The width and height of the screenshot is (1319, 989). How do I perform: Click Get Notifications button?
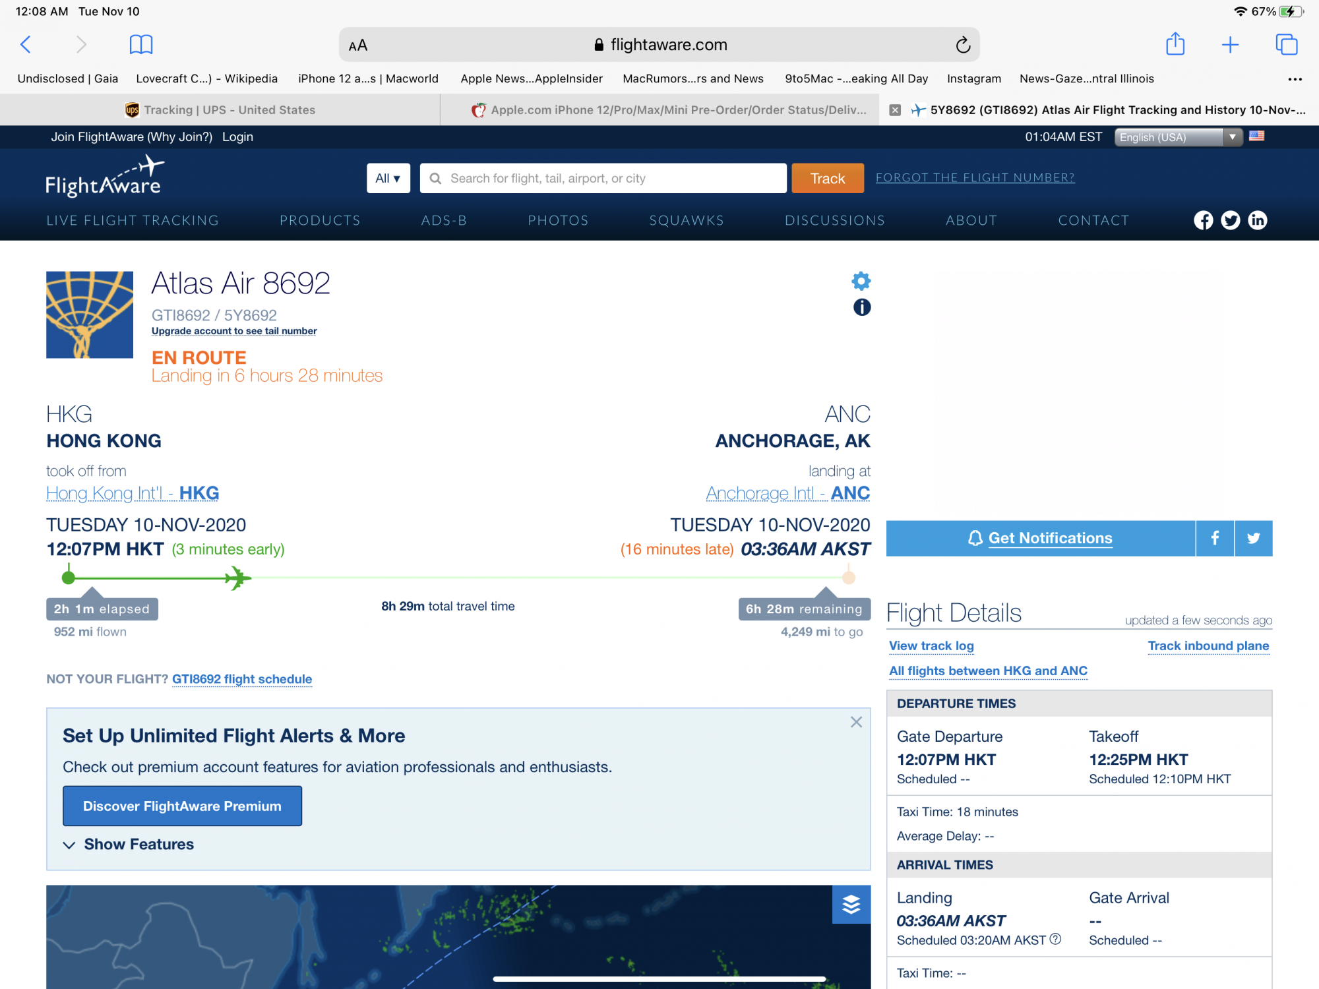(x=1040, y=538)
